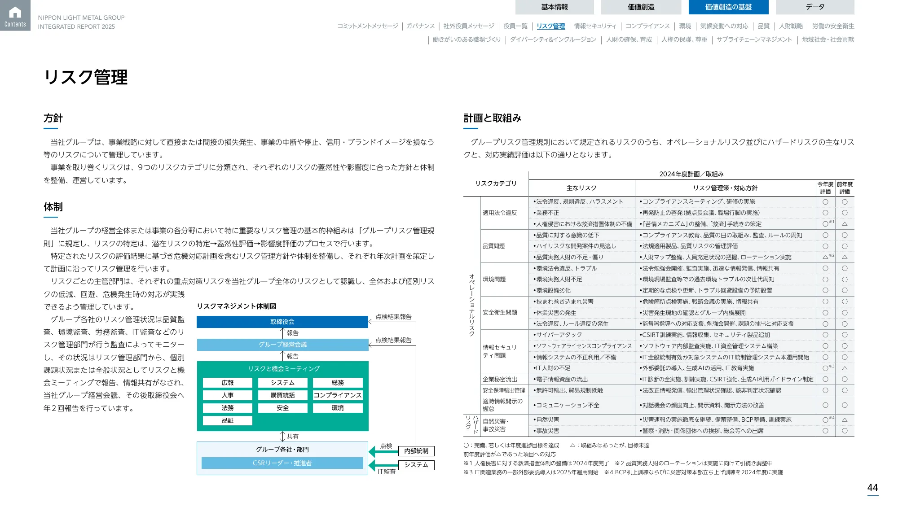The height and width of the screenshot is (507, 898).
Task: Go to 気候変動への対応
Action: [724, 26]
